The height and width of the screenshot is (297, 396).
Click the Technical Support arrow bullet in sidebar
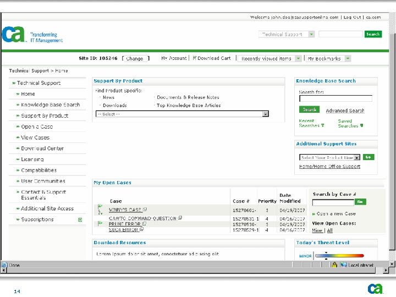click(14, 83)
